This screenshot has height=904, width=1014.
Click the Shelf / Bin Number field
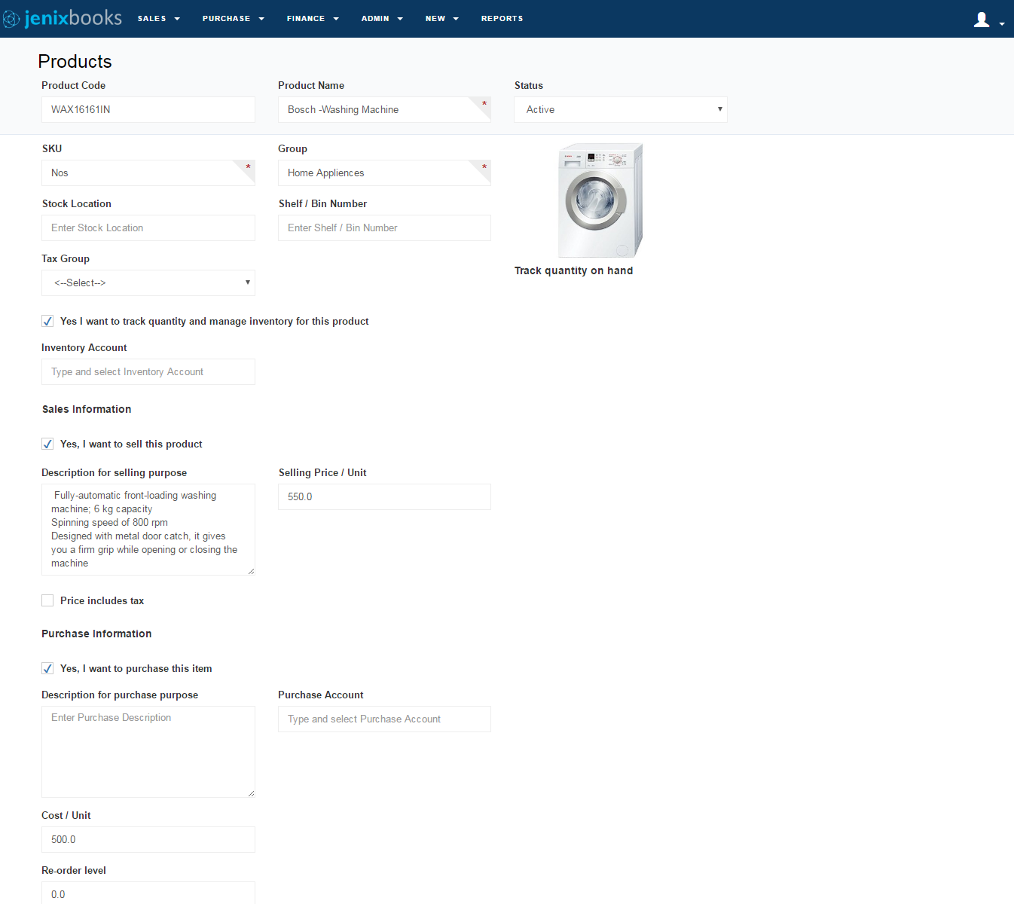click(384, 228)
